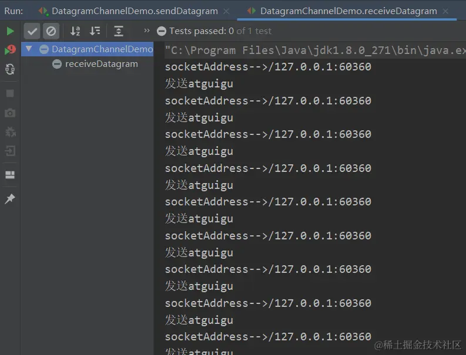Viewport: 466px width, 355px height.
Task: Show more toolbar actions chevron
Action: [x=146, y=31]
